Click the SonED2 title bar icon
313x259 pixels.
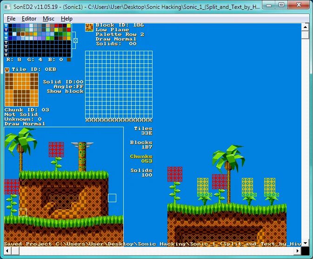pos(7,7)
